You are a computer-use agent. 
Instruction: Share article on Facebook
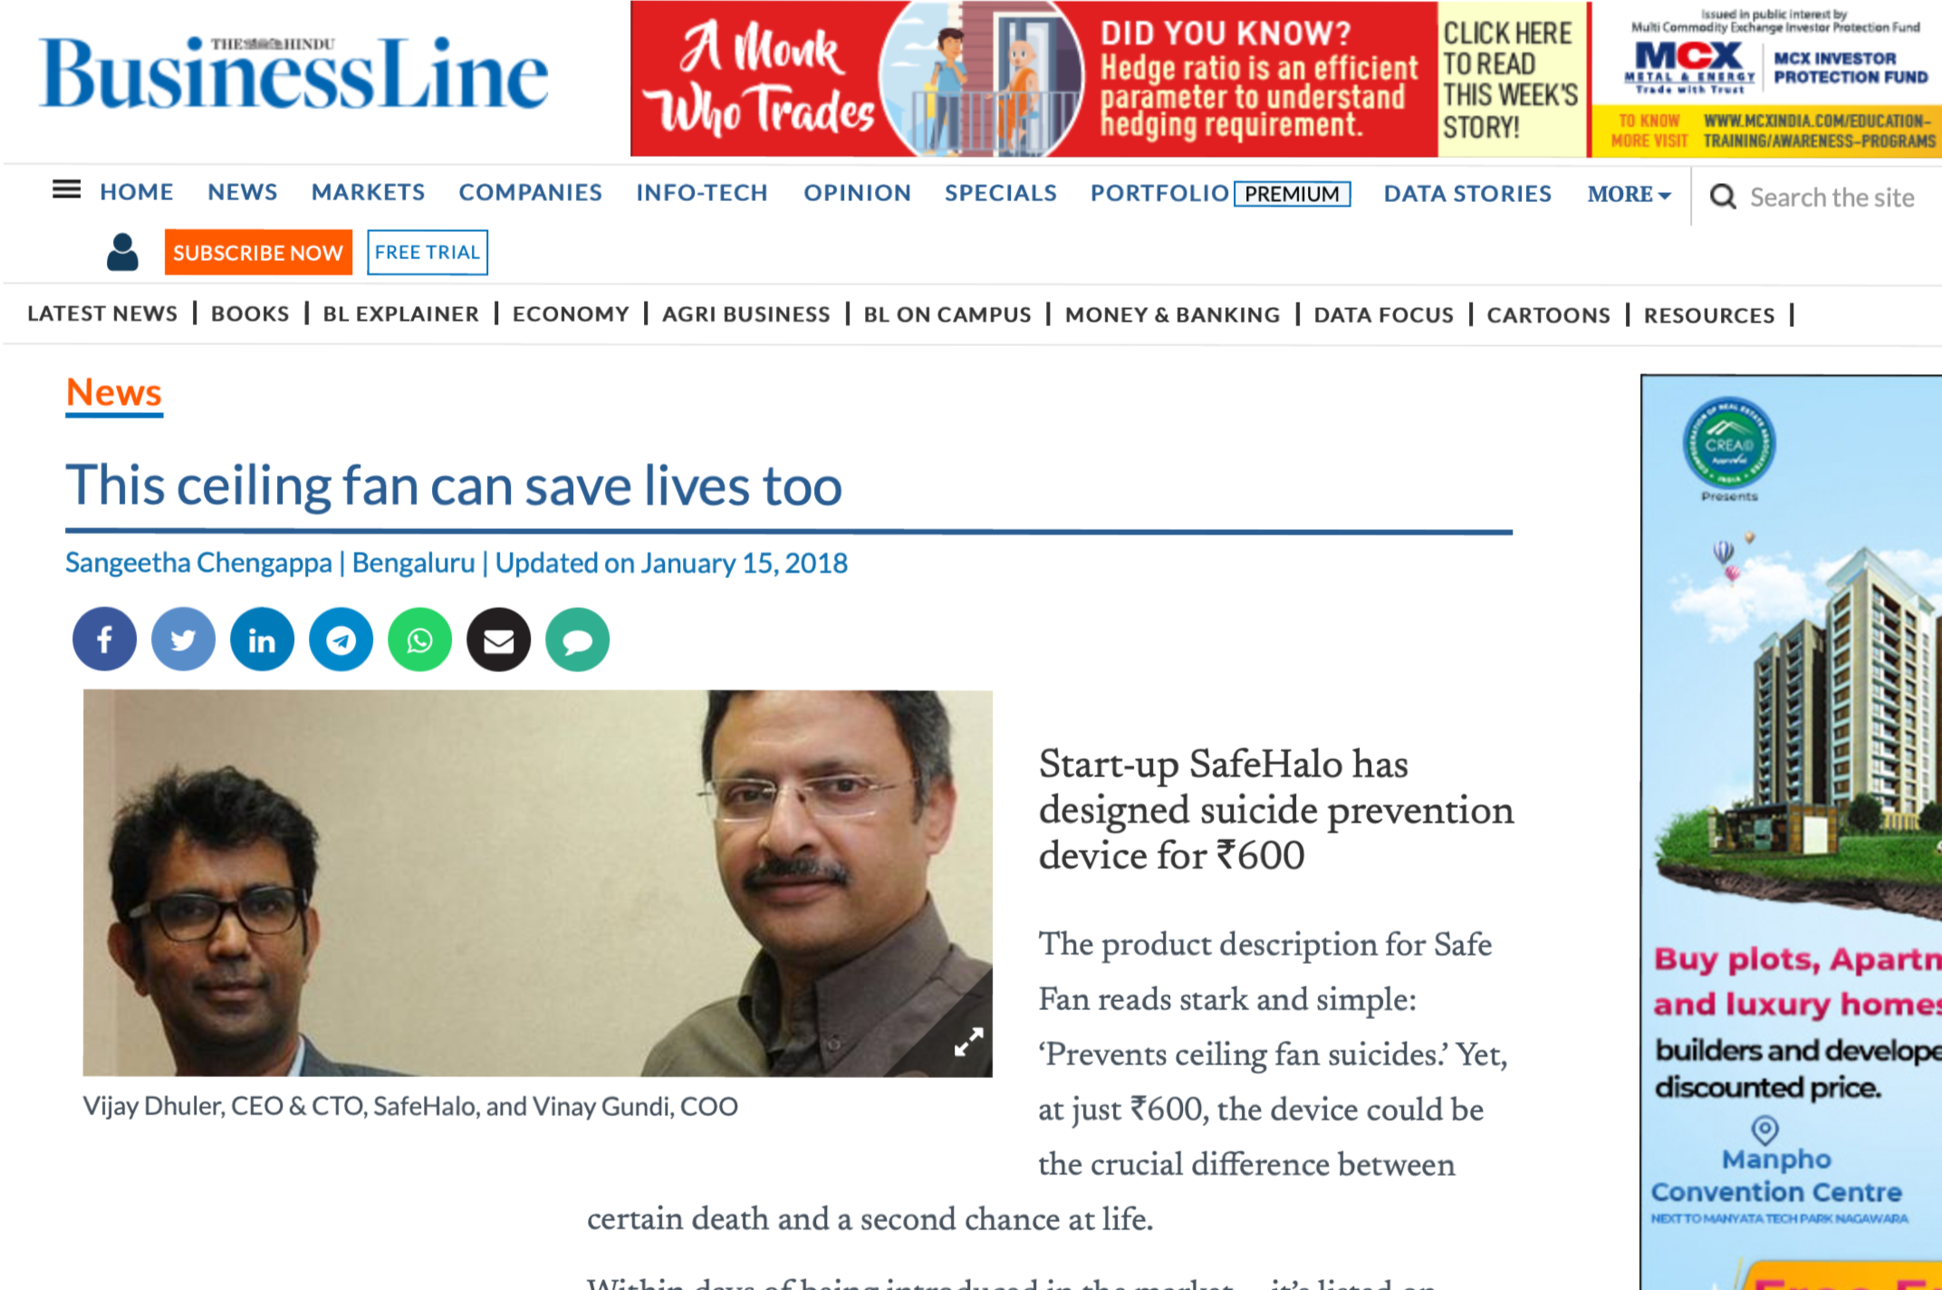click(104, 640)
